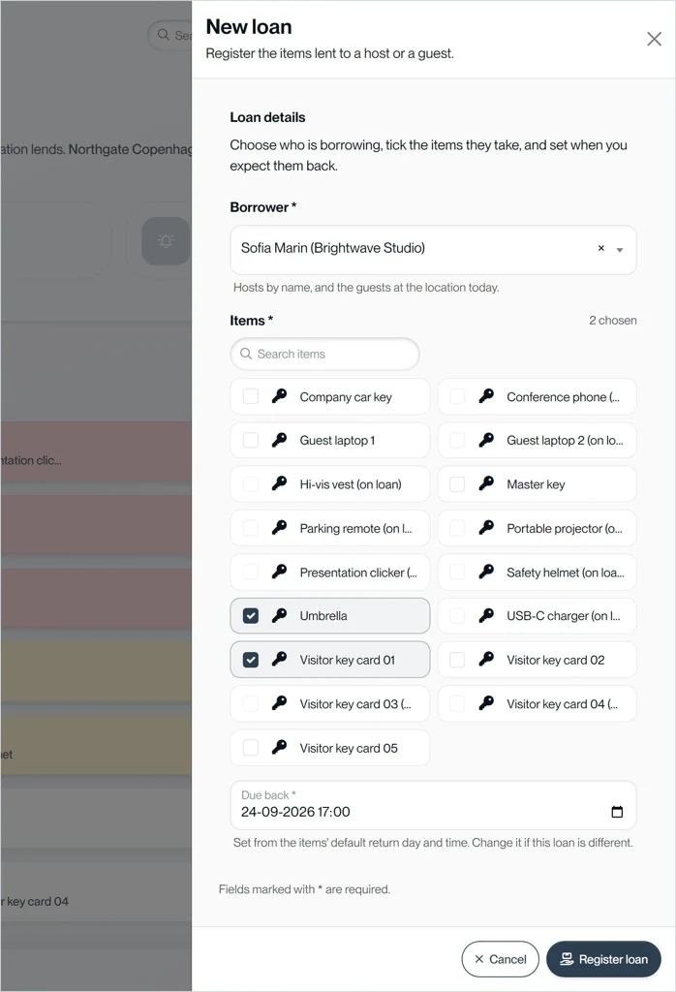This screenshot has width=676, height=992.
Task: Open the calendar picker for Due back
Action: [617, 812]
